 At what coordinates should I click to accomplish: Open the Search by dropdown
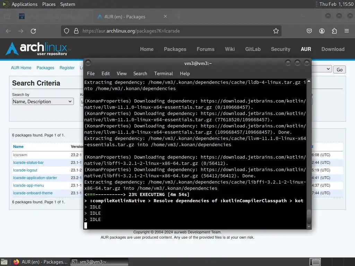pyautogui.click(x=43, y=101)
